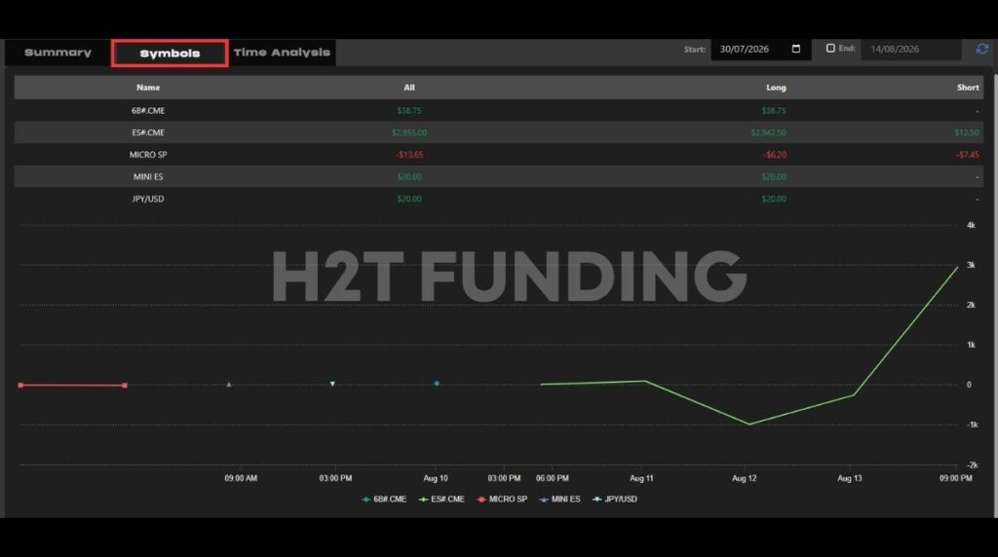998x557 pixels.
Task: Click the Long column header
Action: [776, 88]
